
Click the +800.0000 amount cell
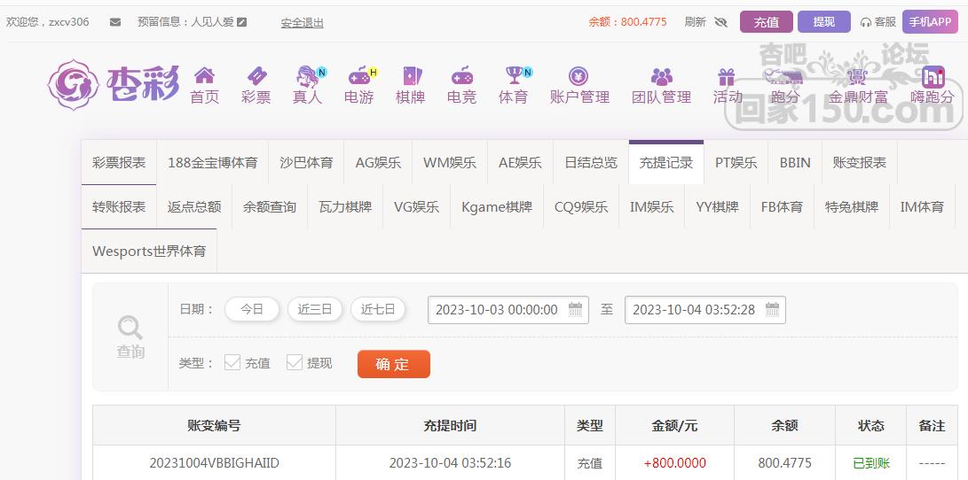[674, 463]
